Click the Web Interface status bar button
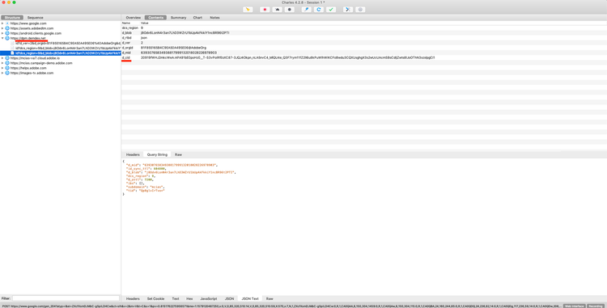The width and height of the screenshot is (607, 308). coord(574,306)
